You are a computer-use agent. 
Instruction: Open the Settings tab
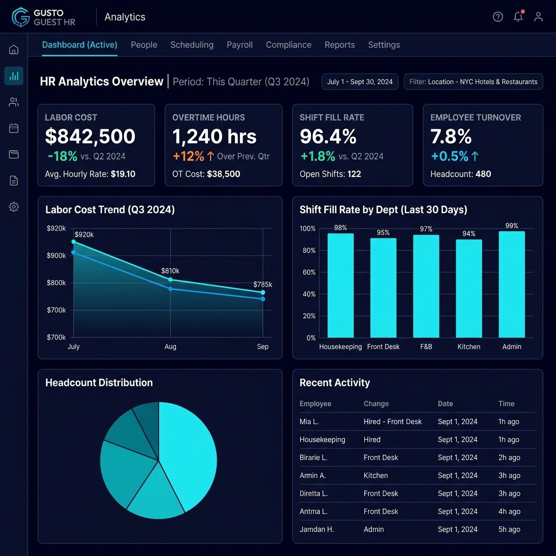(x=384, y=45)
